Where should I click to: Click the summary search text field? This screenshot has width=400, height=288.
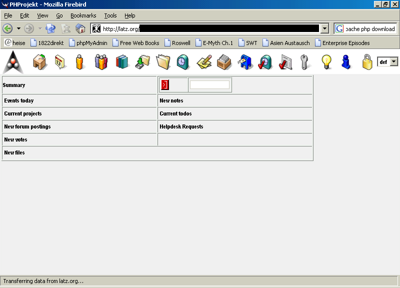(x=209, y=84)
